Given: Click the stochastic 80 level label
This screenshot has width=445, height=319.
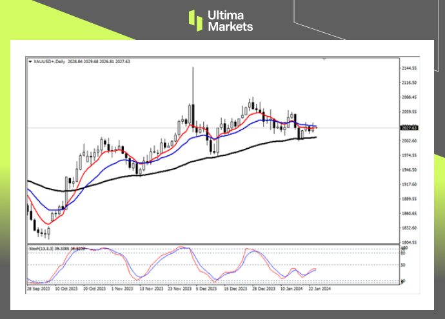Looking at the screenshot, I should 403,251.
